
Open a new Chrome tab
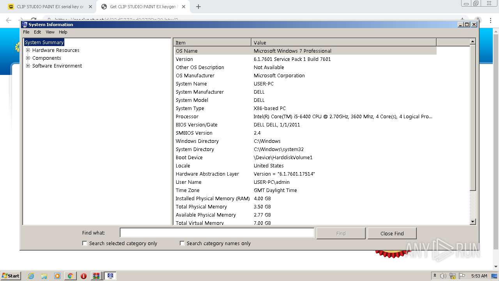tap(198, 7)
